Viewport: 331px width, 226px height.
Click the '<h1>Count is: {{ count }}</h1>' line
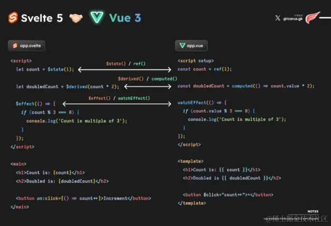pos(222,170)
